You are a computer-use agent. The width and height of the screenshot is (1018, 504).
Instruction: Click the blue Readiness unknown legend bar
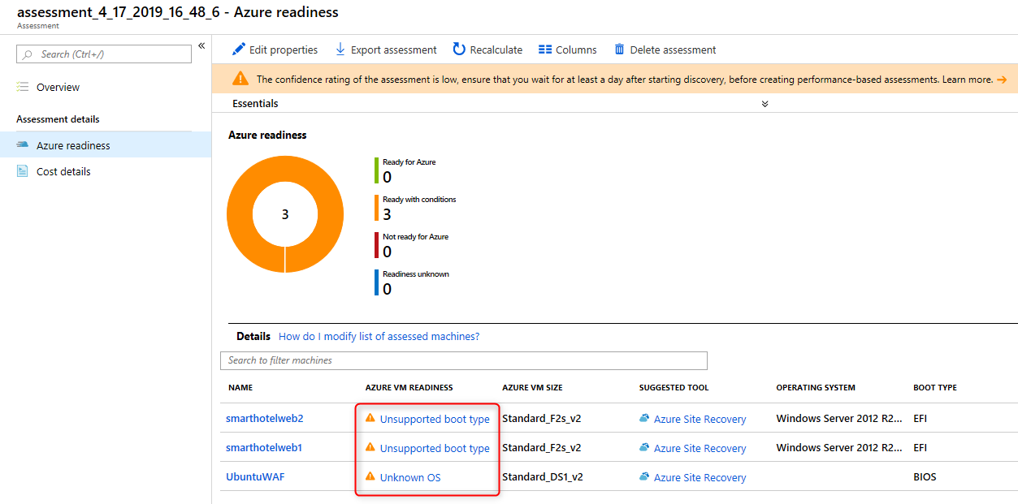[376, 282]
